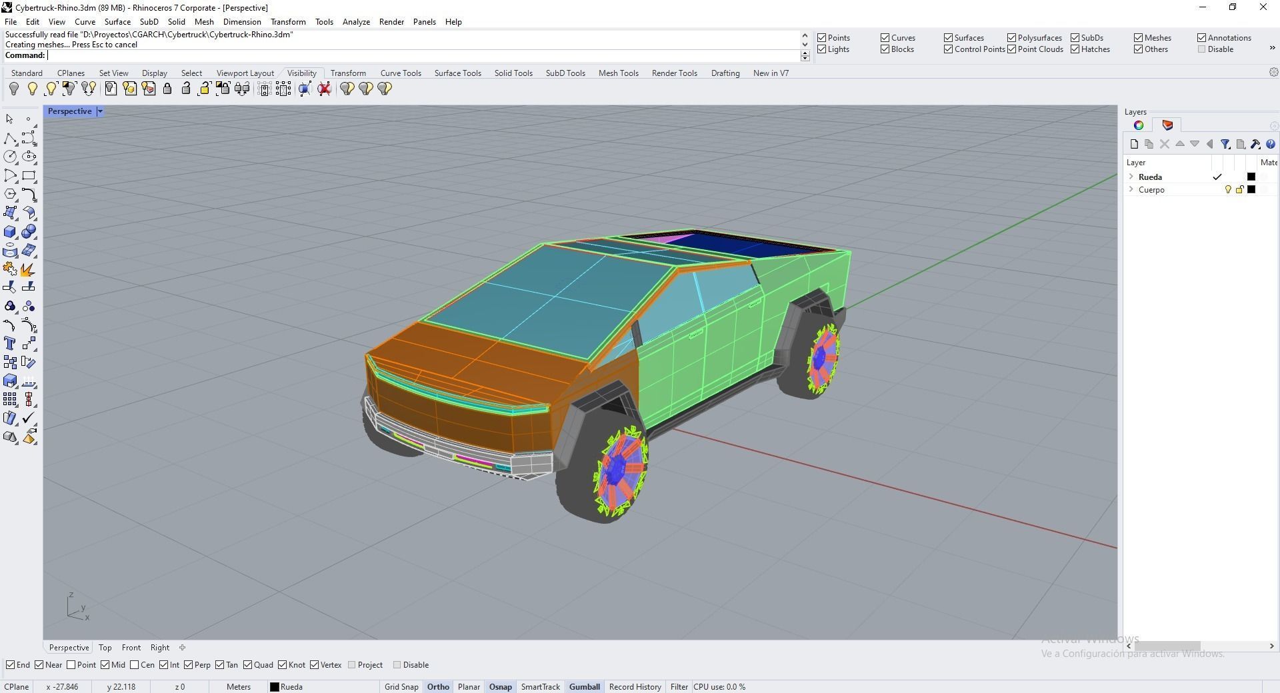Viewport: 1280px width, 693px height.
Task: Switch to the Top viewport tab
Action: (105, 648)
